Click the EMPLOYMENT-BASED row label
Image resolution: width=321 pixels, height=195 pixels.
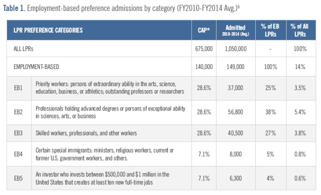[36, 66]
